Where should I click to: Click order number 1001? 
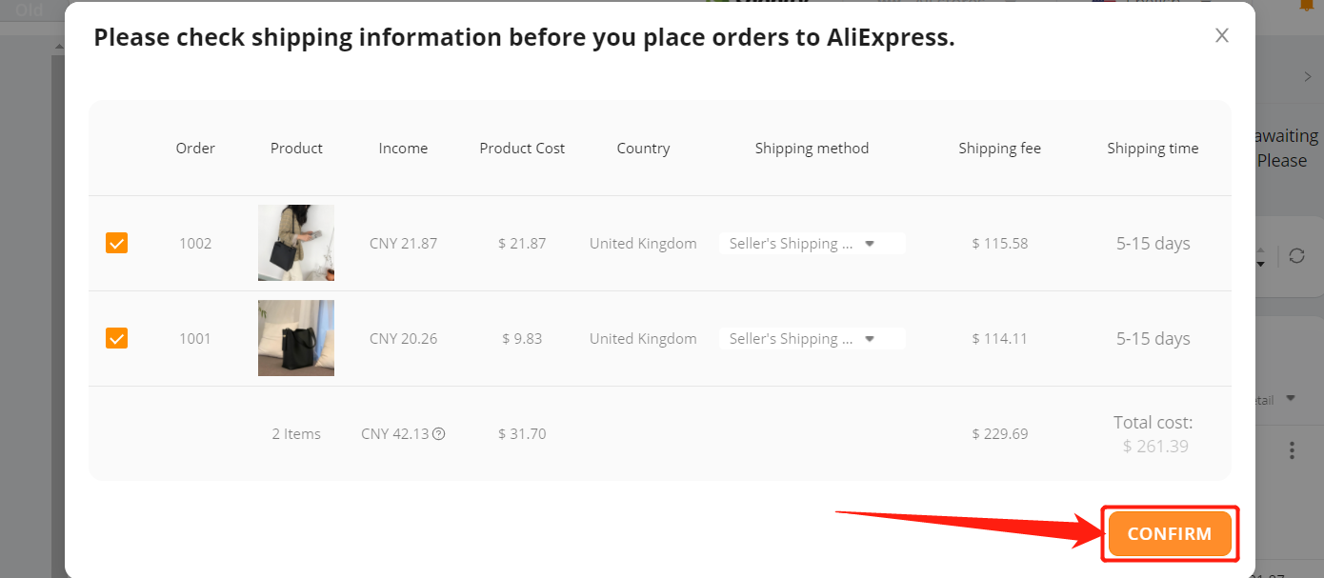pyautogui.click(x=195, y=338)
